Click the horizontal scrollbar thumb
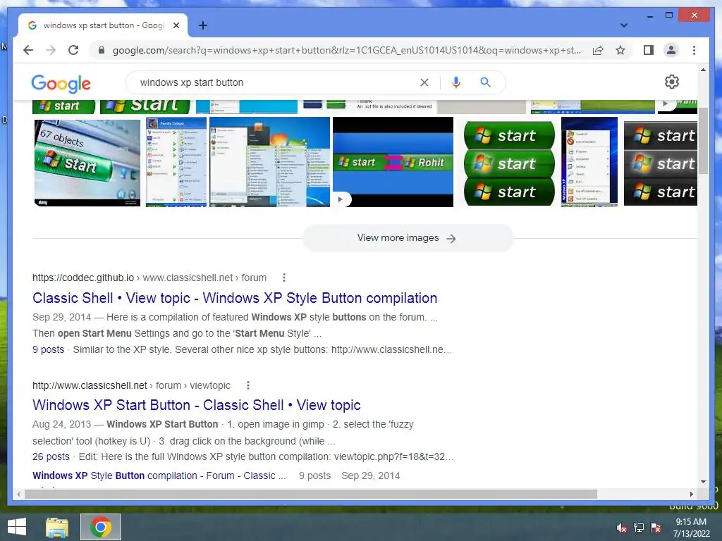722x541 pixels. 311,494
